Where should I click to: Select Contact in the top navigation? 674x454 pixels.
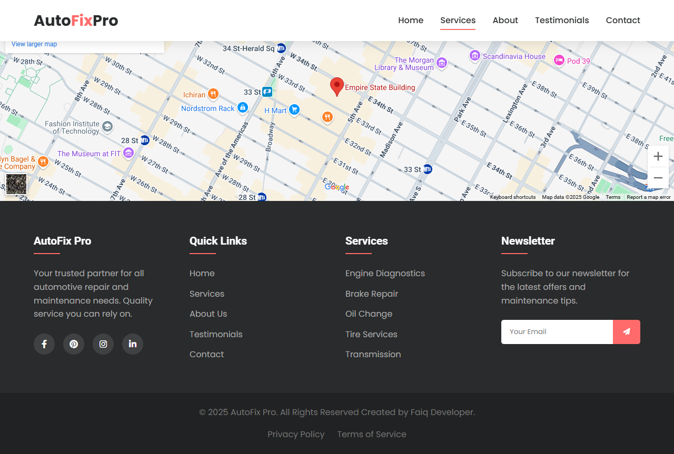[x=623, y=21]
